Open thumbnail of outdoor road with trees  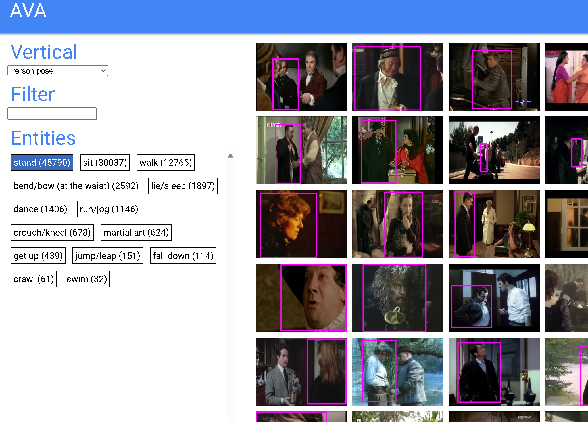point(494,150)
